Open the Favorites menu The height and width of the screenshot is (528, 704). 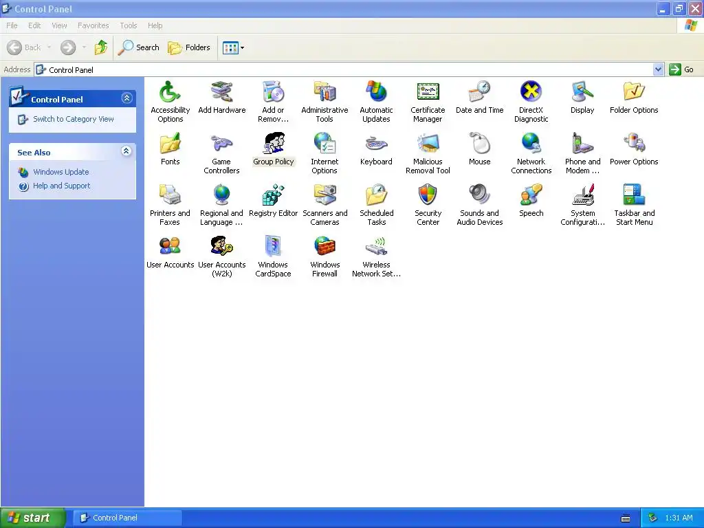tap(93, 25)
